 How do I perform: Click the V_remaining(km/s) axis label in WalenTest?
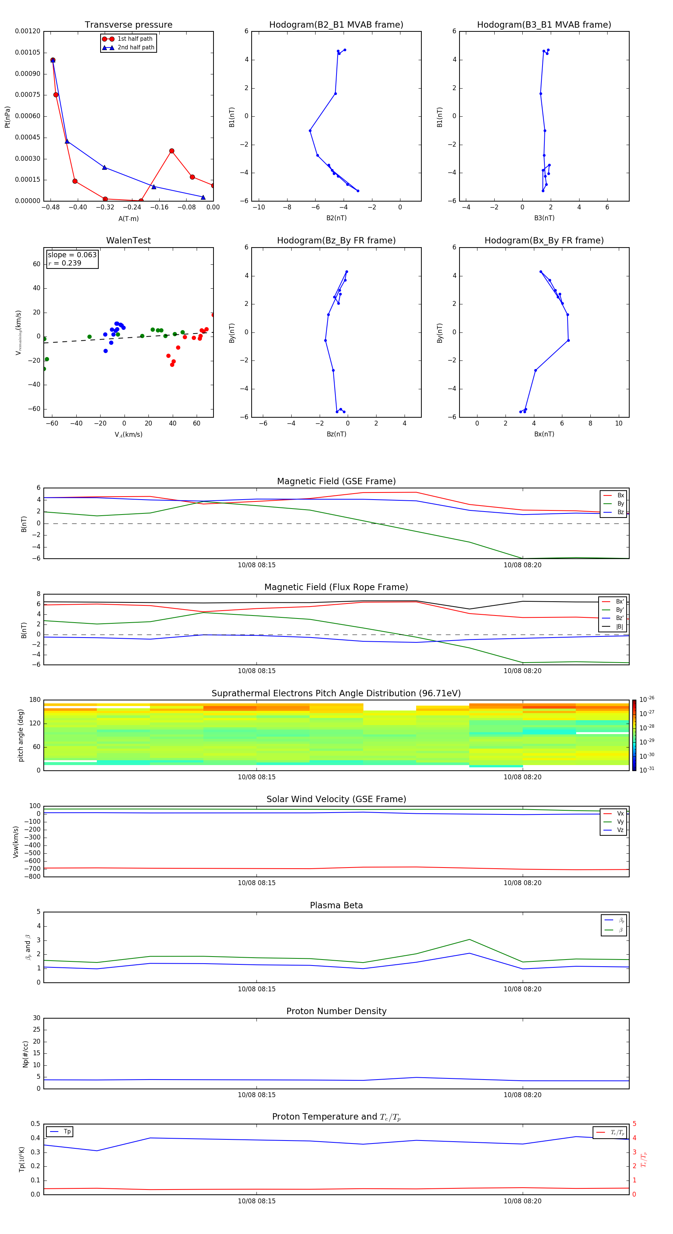click(x=18, y=332)
